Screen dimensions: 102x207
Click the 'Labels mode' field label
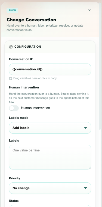18,118
